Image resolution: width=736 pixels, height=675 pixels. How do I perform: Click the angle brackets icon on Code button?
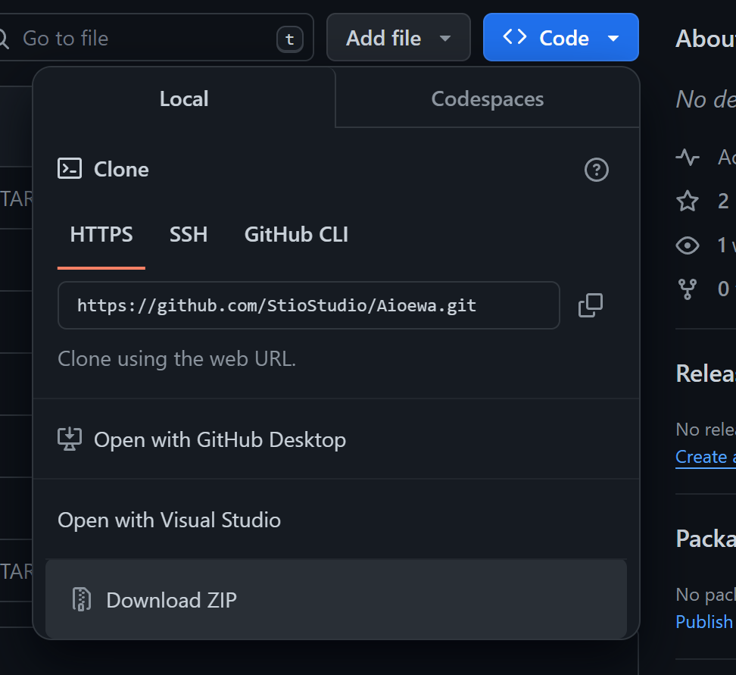[x=514, y=37]
